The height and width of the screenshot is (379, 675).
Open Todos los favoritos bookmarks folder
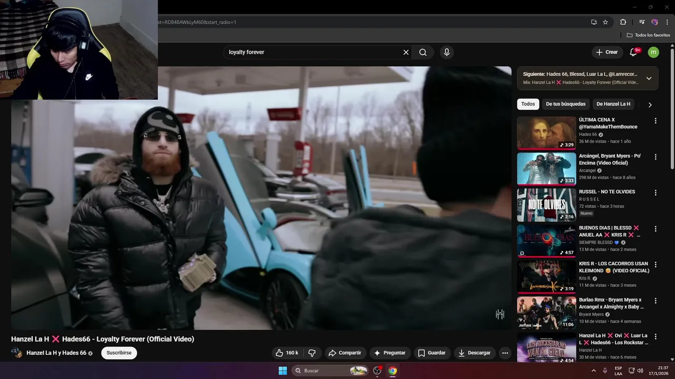pos(649,35)
